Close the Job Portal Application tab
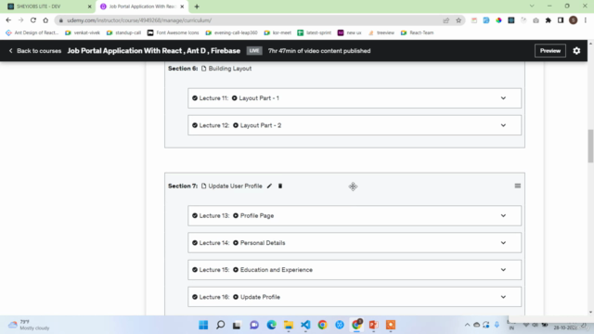 [x=182, y=6]
